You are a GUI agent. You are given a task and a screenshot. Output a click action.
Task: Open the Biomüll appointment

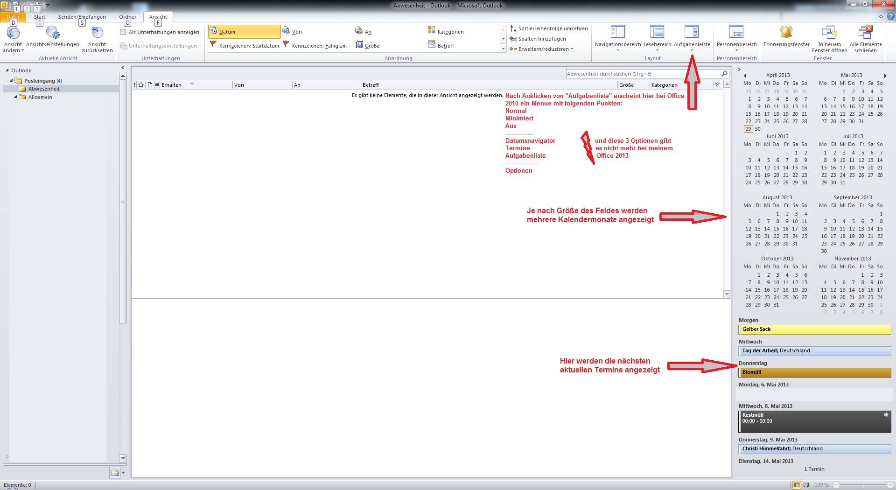pyautogui.click(x=815, y=372)
